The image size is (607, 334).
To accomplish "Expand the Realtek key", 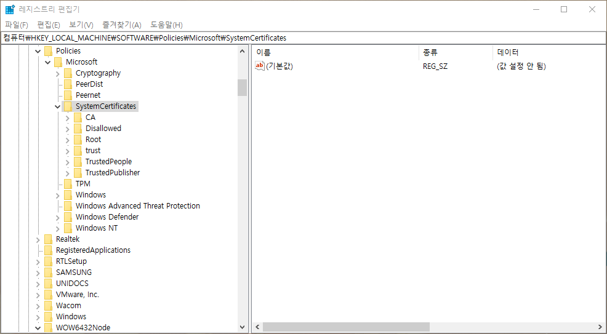I will coord(38,240).
